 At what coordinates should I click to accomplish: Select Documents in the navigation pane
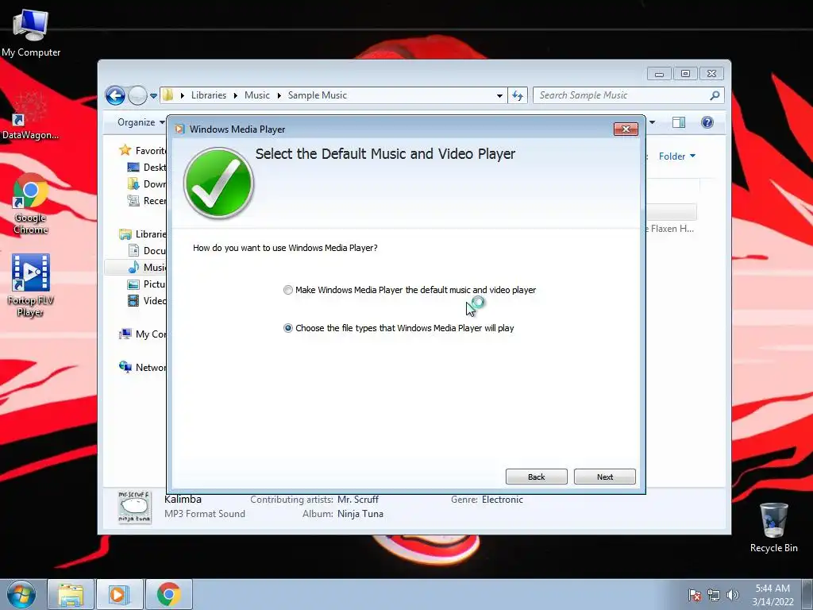[x=147, y=251]
